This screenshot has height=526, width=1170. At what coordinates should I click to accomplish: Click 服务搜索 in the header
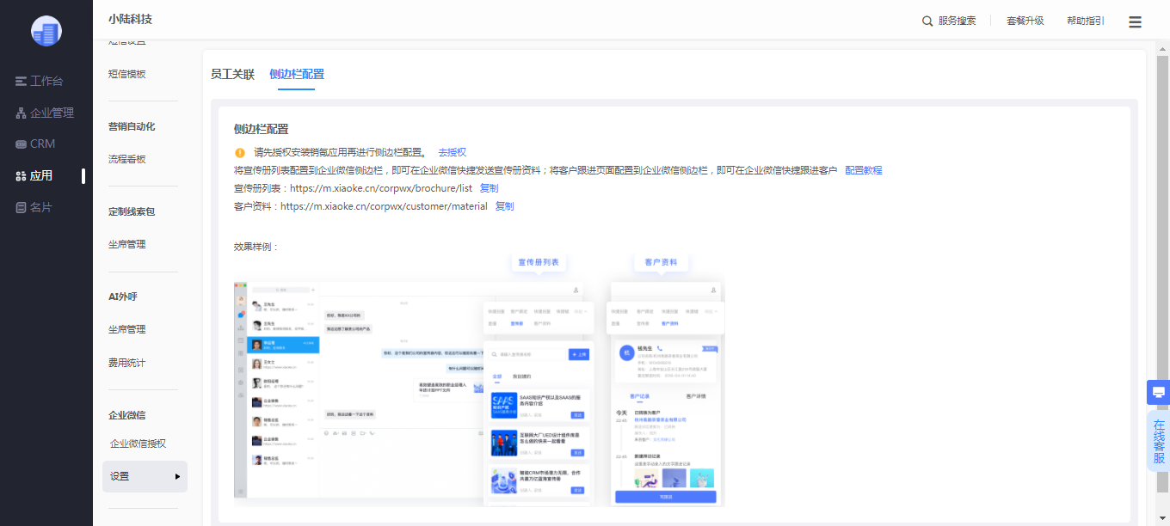[957, 21]
